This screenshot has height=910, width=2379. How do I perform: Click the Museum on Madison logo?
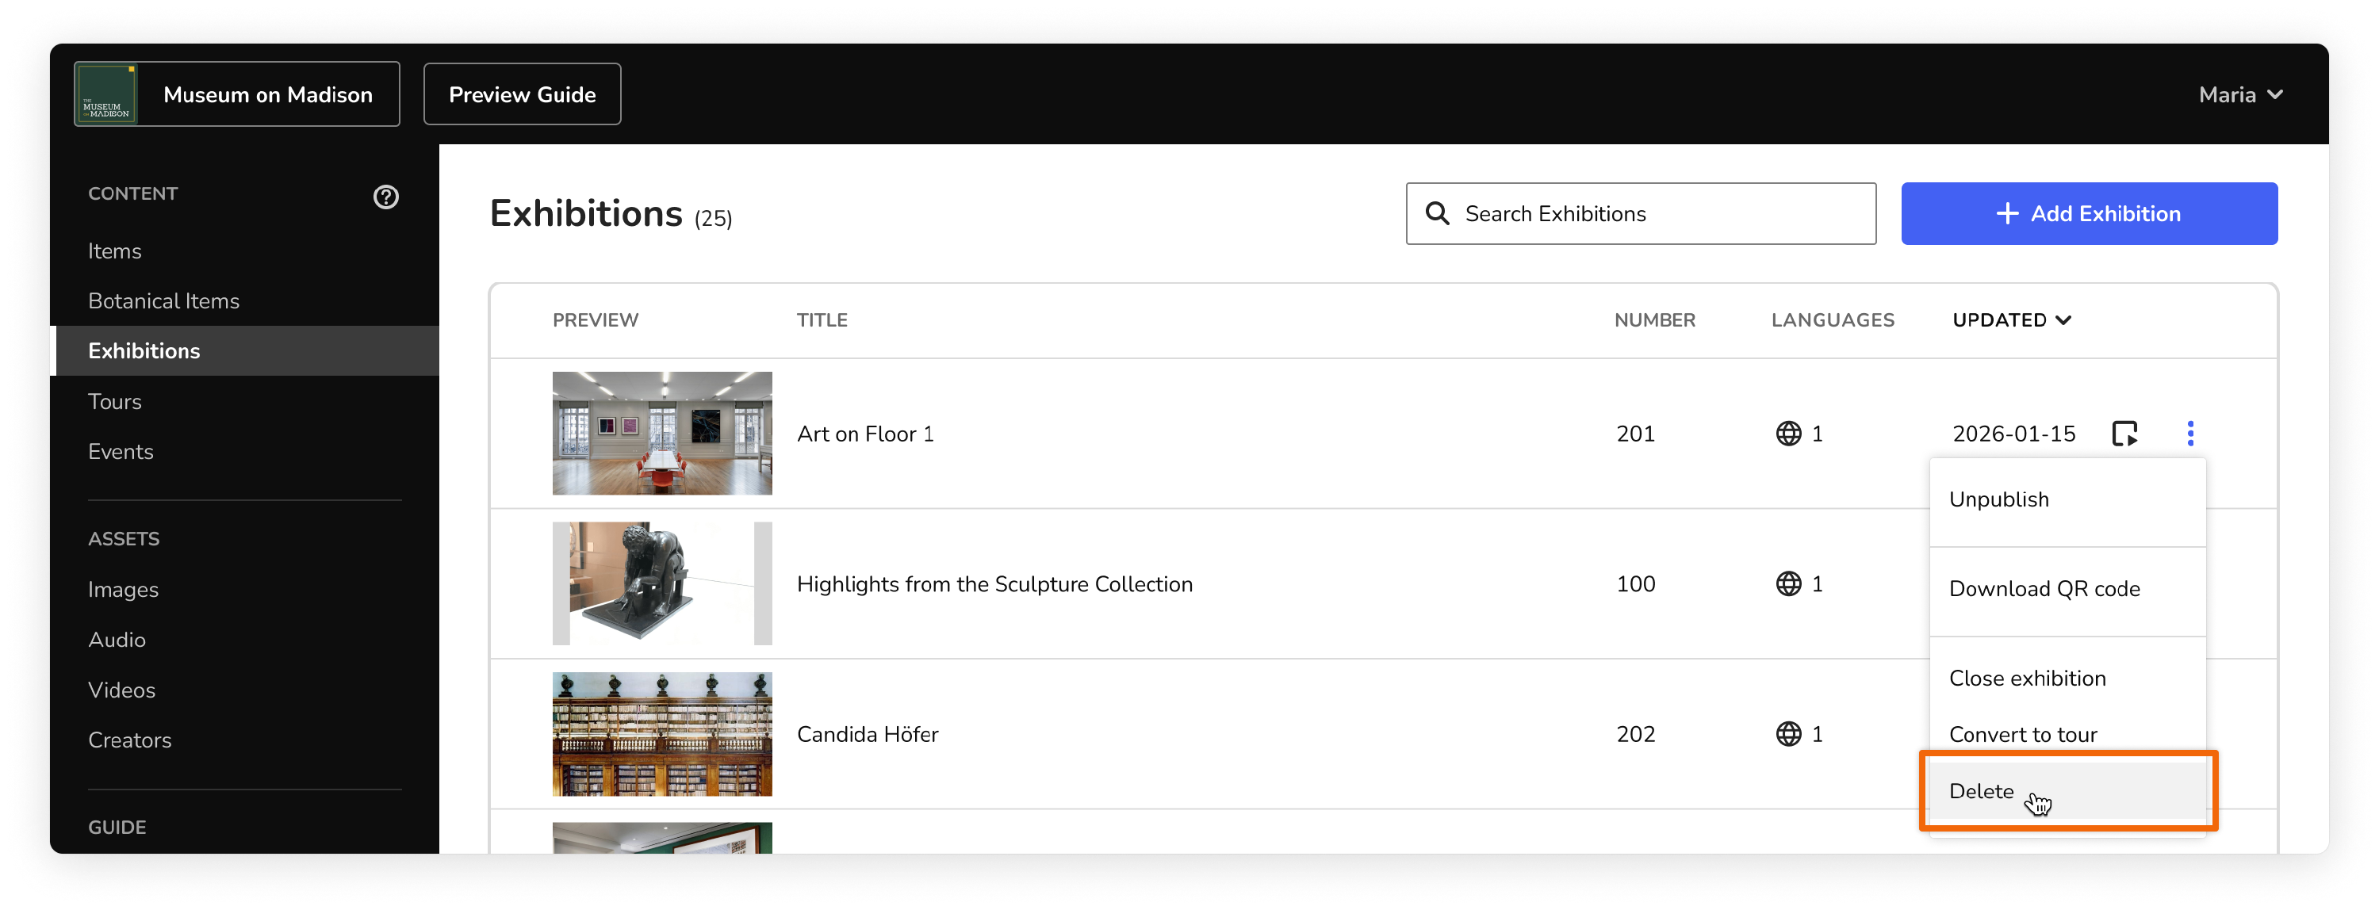tap(106, 94)
